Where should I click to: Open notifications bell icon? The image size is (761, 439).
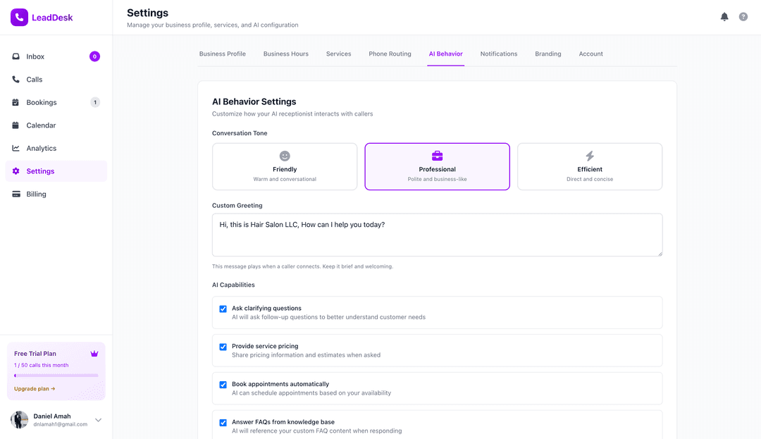724,17
